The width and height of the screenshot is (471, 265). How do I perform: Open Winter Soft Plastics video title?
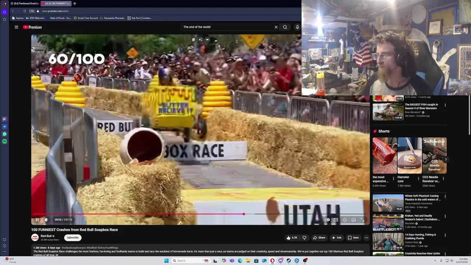coord(422,198)
